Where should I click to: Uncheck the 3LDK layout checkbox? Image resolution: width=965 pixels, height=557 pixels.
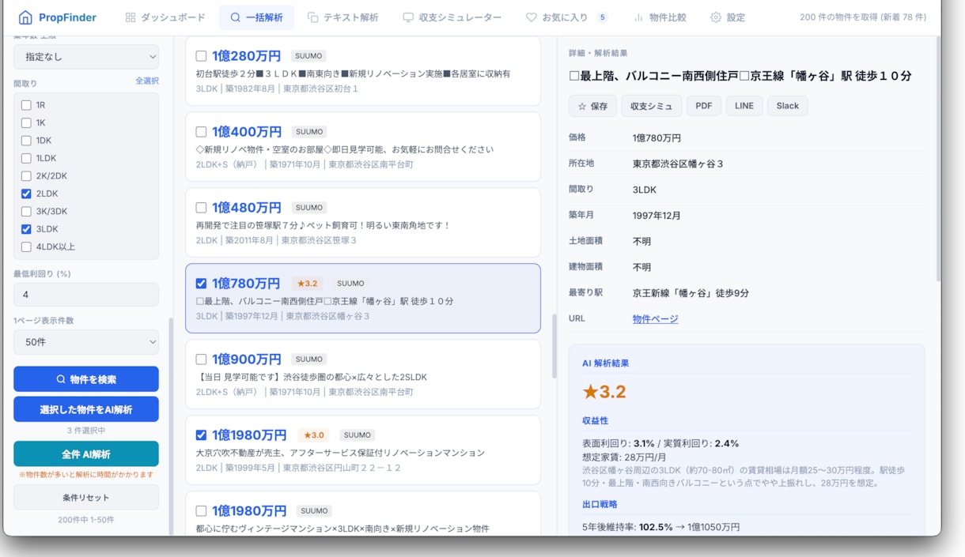point(26,229)
